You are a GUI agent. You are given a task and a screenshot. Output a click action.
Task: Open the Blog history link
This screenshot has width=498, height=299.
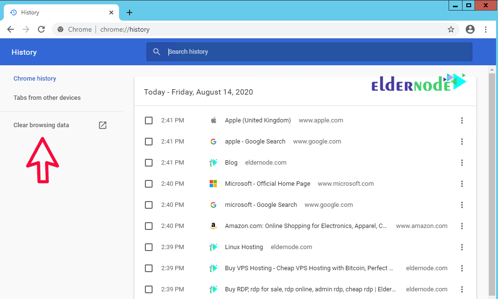[231, 163]
